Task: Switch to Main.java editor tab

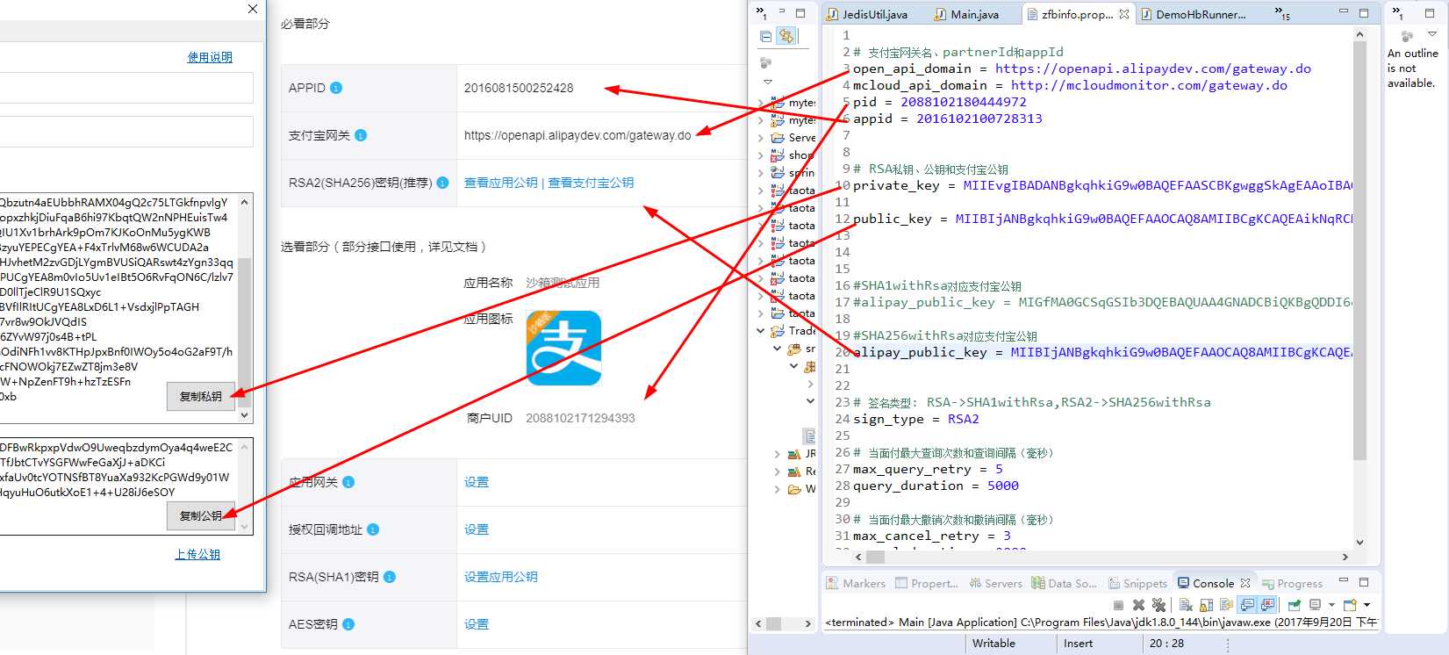Action: pyautogui.click(x=967, y=14)
